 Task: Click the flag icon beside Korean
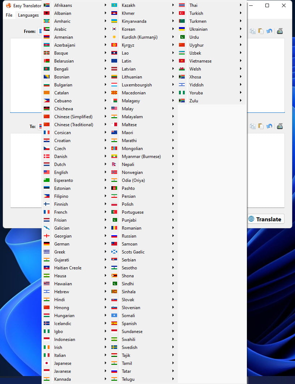pos(114,29)
